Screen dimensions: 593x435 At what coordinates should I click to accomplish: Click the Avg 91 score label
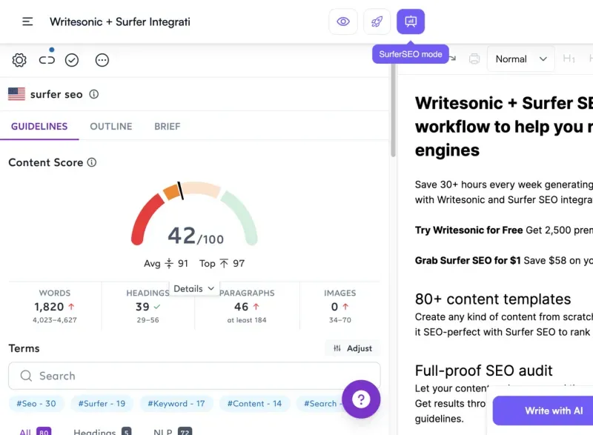pos(166,263)
